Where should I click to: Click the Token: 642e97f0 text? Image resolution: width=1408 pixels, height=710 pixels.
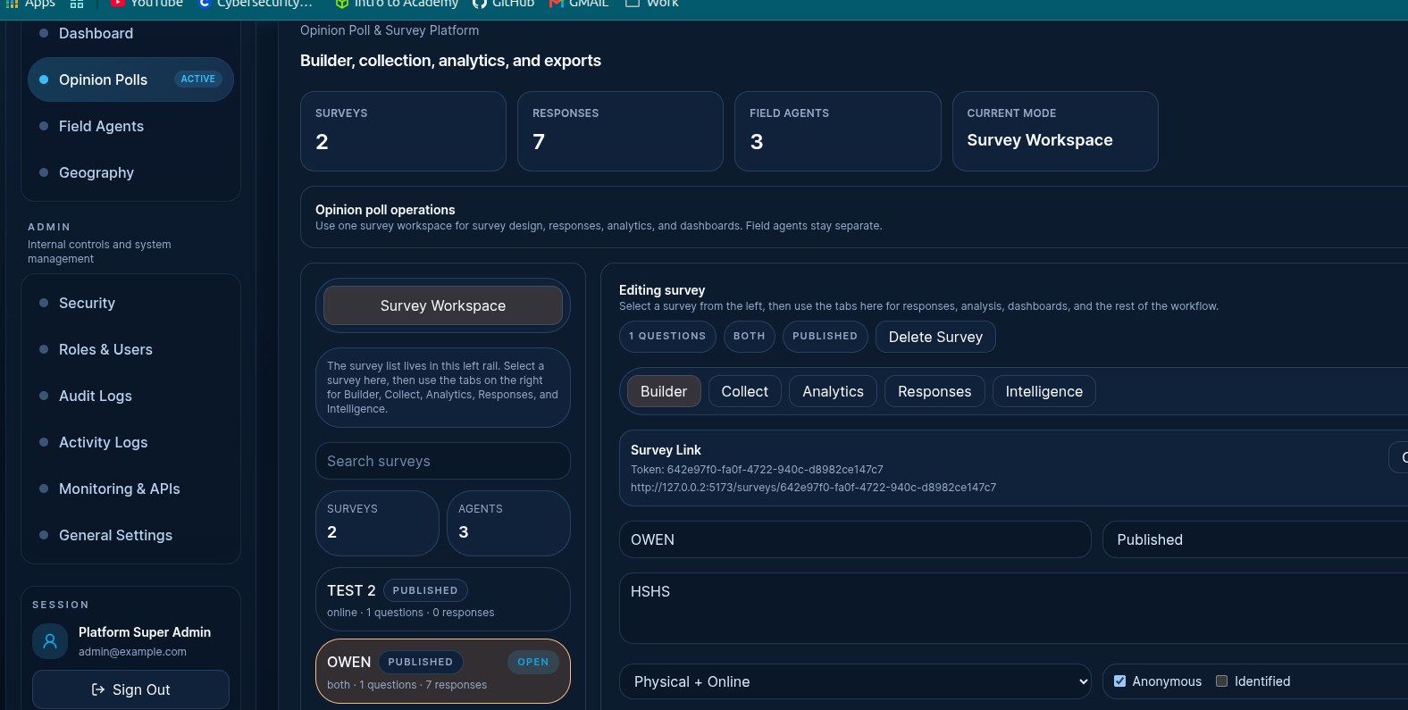[757, 470]
